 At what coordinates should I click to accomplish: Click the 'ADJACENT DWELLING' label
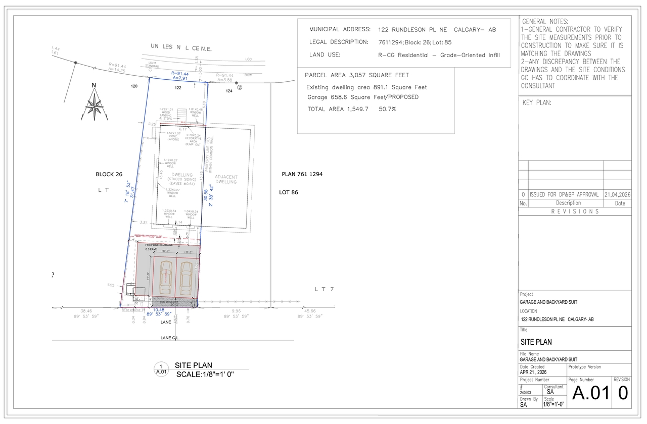[226, 180]
